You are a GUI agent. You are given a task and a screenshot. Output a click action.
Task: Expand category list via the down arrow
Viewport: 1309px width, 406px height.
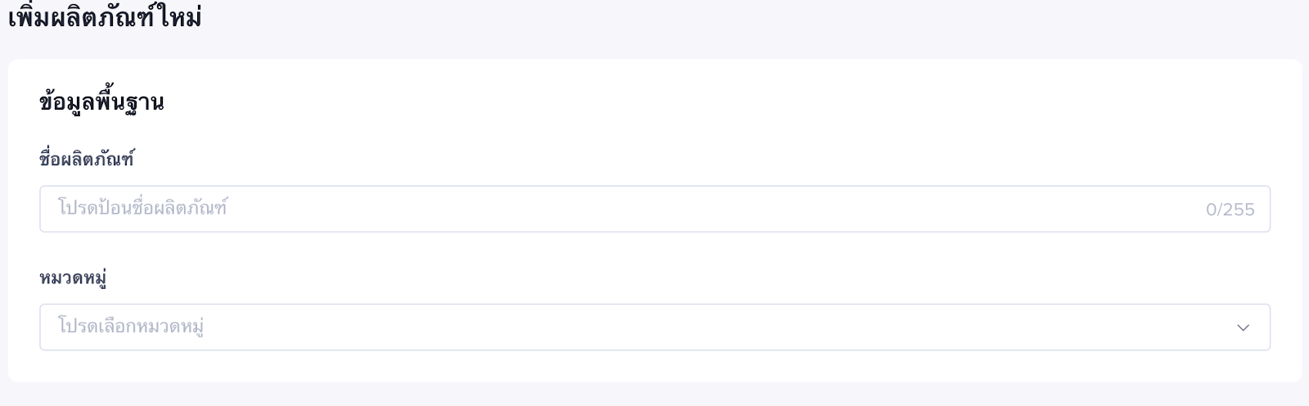coord(1243,327)
